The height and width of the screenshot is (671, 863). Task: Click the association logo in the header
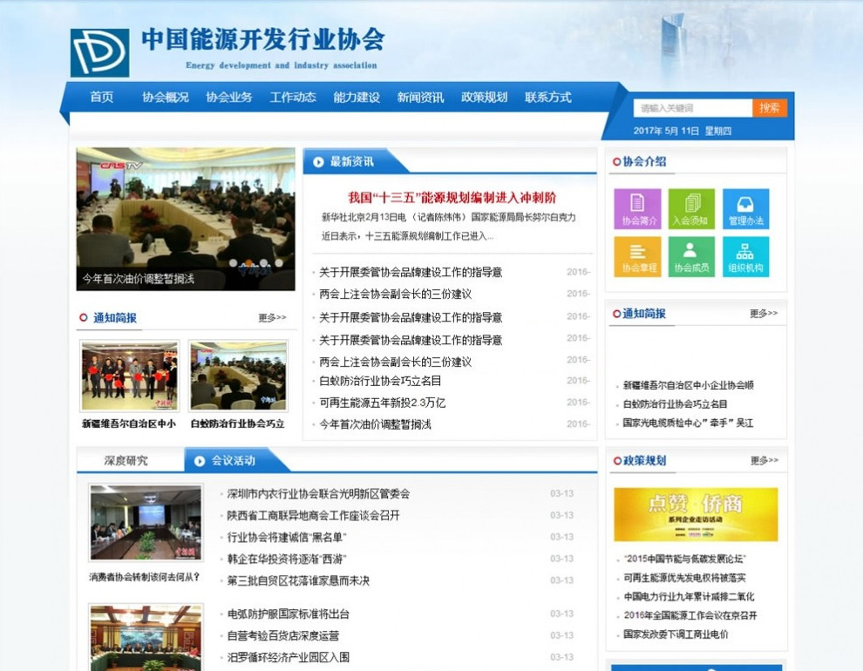(99, 53)
